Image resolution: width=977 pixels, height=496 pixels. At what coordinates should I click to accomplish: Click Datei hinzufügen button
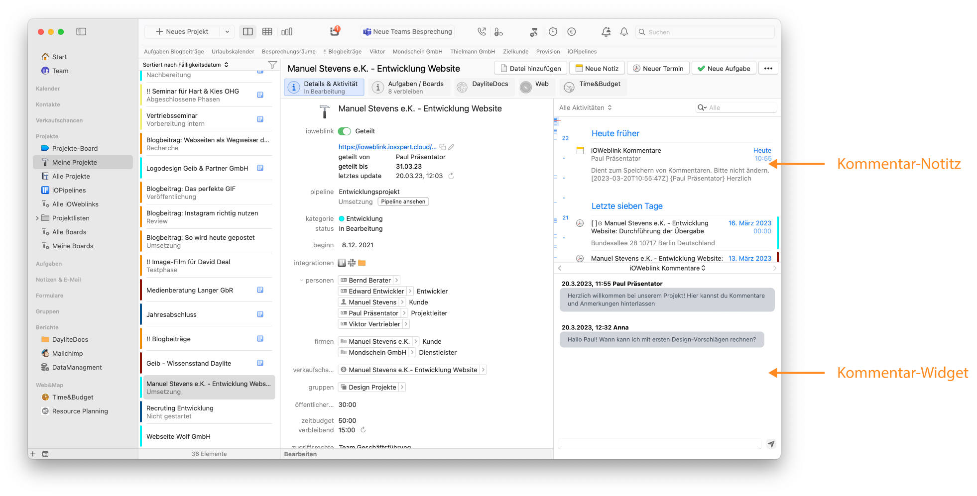530,69
